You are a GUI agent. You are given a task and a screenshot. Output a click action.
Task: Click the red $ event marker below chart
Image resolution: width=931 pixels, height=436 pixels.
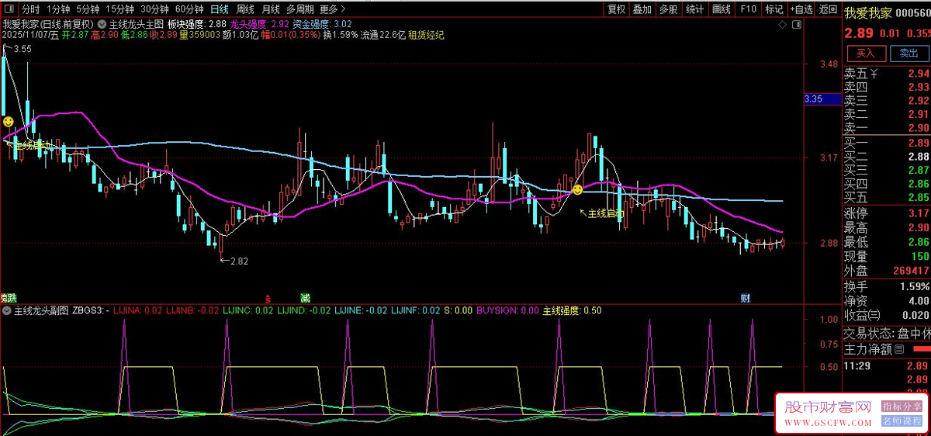(x=268, y=298)
